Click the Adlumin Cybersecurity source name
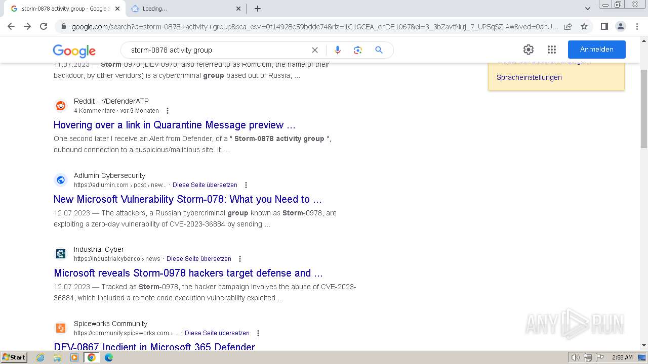The image size is (648, 364). pyautogui.click(x=109, y=175)
